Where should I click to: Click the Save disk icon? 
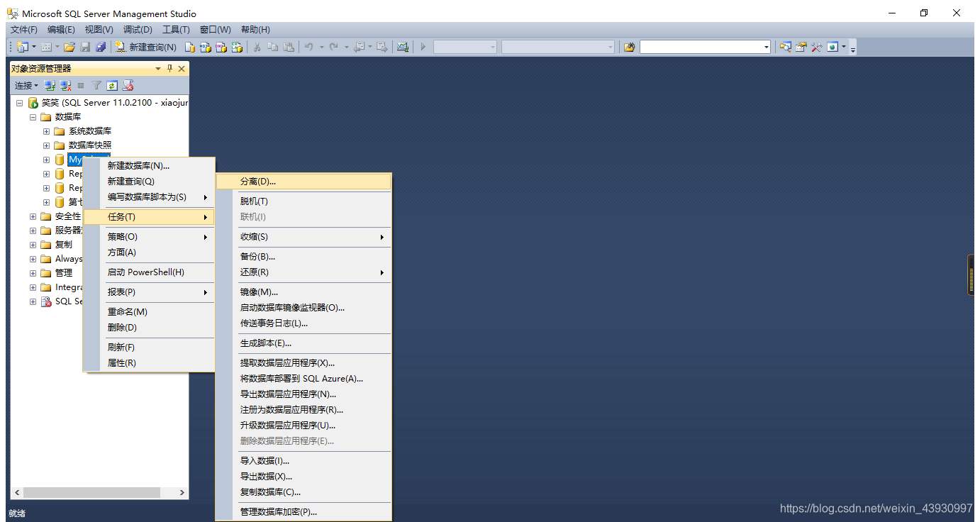coord(85,47)
